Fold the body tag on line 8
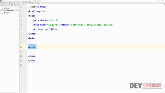The width and height of the screenshot is (165, 93). (27, 38)
